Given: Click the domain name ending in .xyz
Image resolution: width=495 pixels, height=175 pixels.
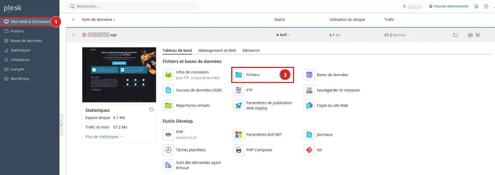Looking at the screenshot, I should (x=102, y=35).
